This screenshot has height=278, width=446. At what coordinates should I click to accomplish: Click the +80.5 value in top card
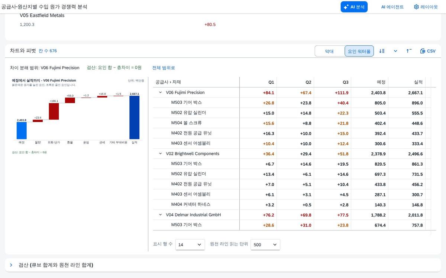pos(210,24)
